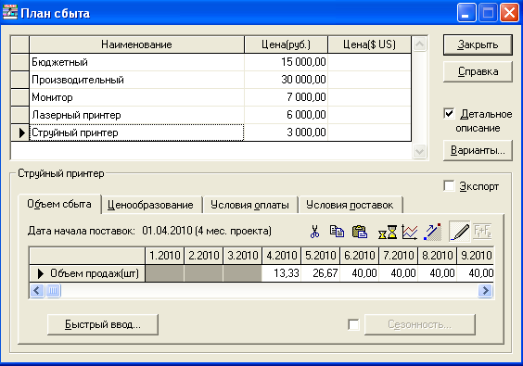The image size is (523, 366).
Task: Open the Условия оплаты tab
Action: (x=249, y=205)
